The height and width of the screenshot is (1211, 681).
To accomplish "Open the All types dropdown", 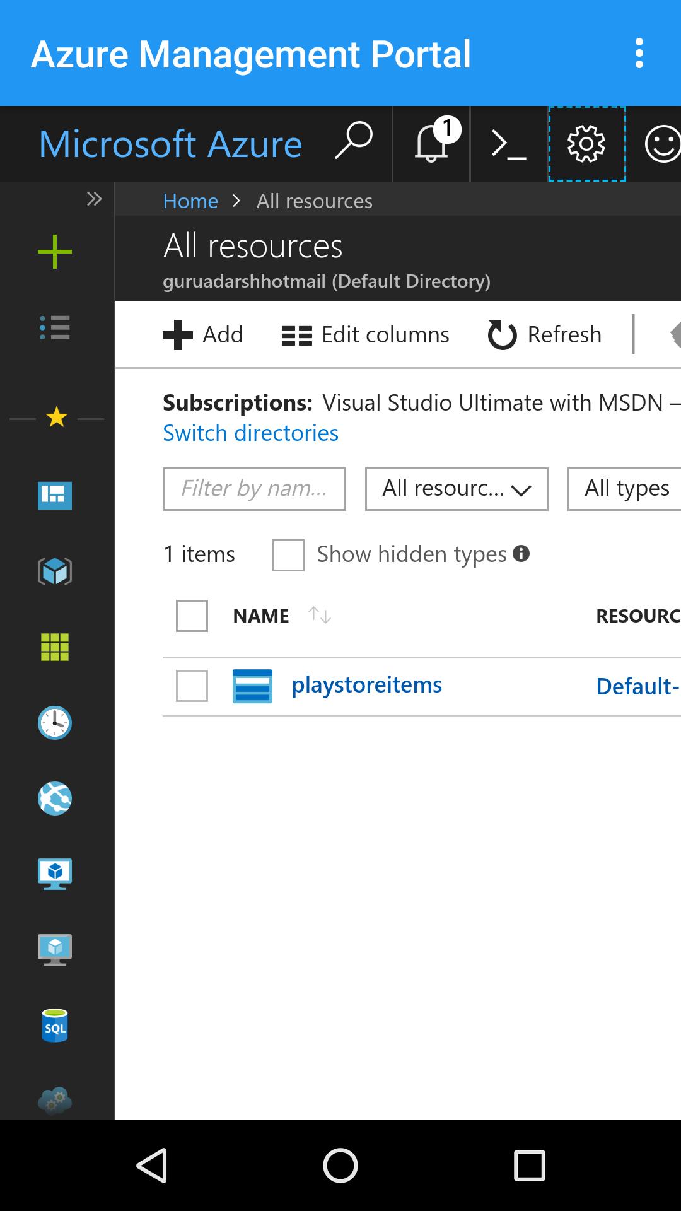I will [x=624, y=489].
